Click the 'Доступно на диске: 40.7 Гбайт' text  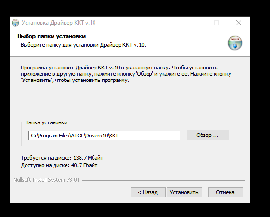[x=59, y=166]
